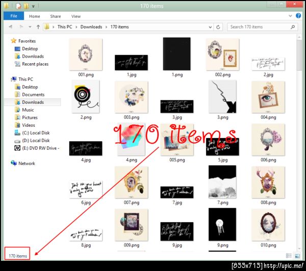Select the 003.png thumbnail
The height and width of the screenshot is (271, 306).
pos(132,97)
